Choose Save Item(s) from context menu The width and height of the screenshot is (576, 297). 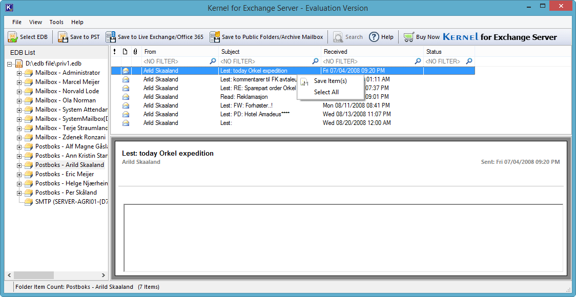(330, 81)
